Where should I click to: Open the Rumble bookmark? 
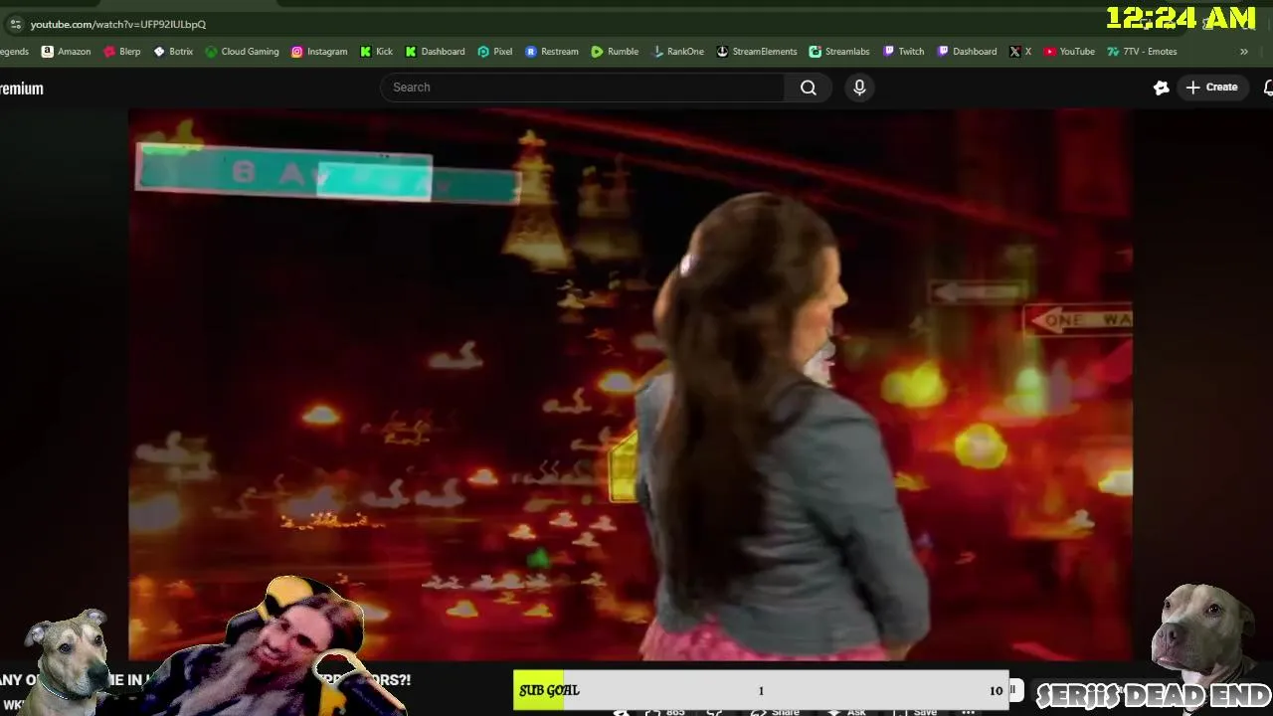click(615, 52)
